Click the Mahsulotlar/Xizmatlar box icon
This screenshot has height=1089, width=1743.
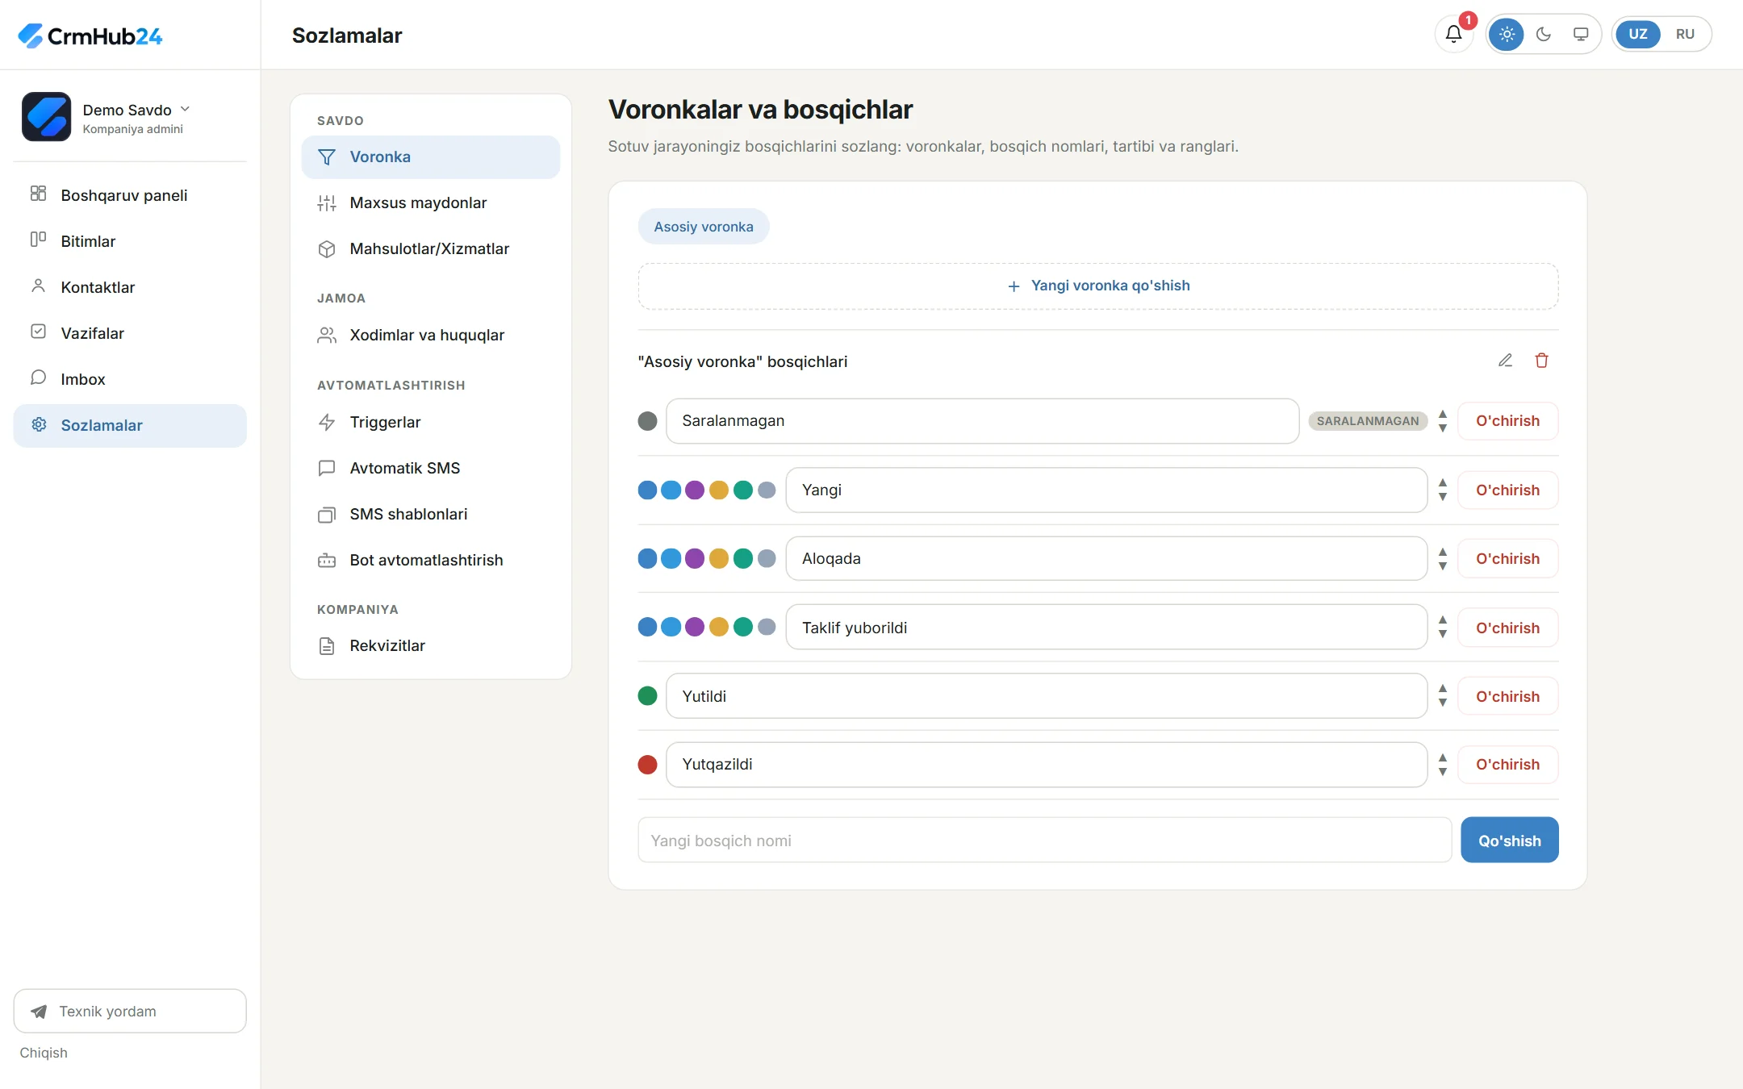tap(327, 249)
